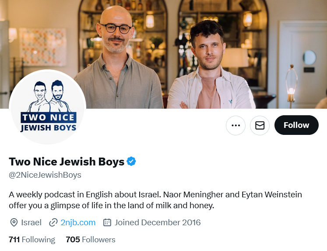Follow the Two Nice Jewish Boys account
The image size is (327, 251).
point(296,125)
